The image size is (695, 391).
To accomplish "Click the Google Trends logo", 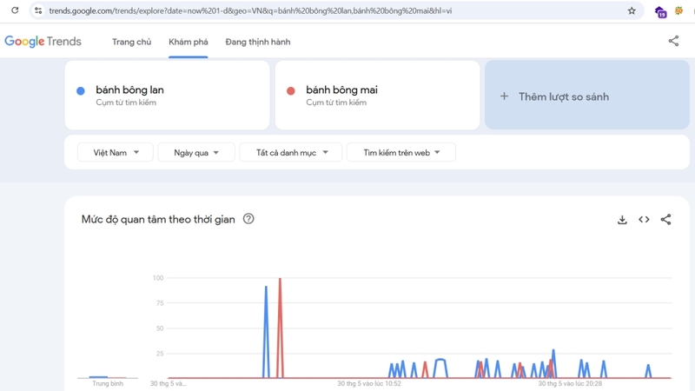I will [43, 42].
